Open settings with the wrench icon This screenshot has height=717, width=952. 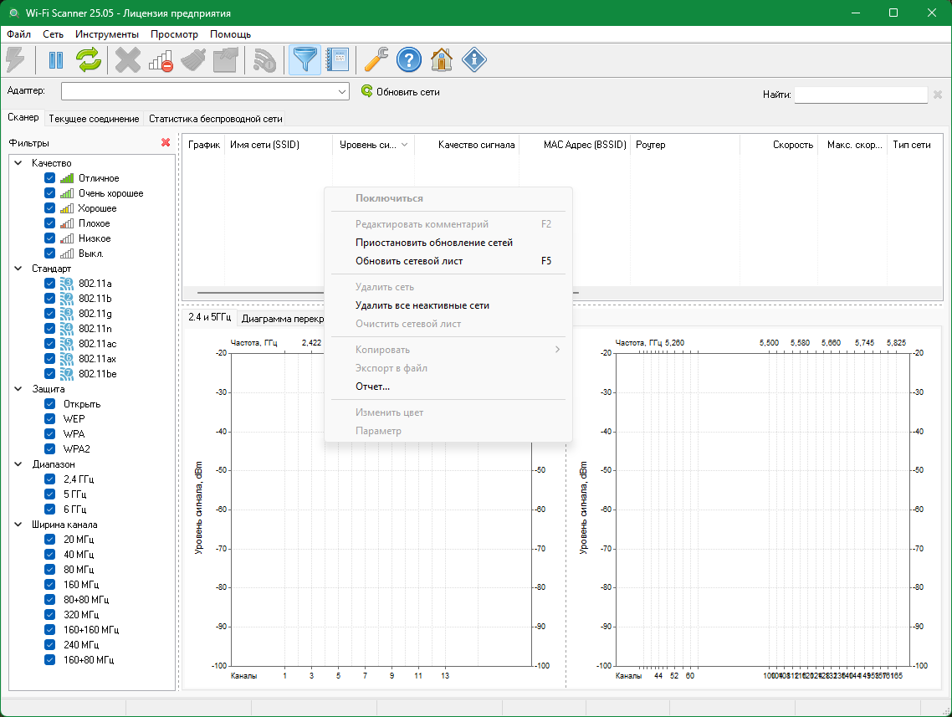376,60
